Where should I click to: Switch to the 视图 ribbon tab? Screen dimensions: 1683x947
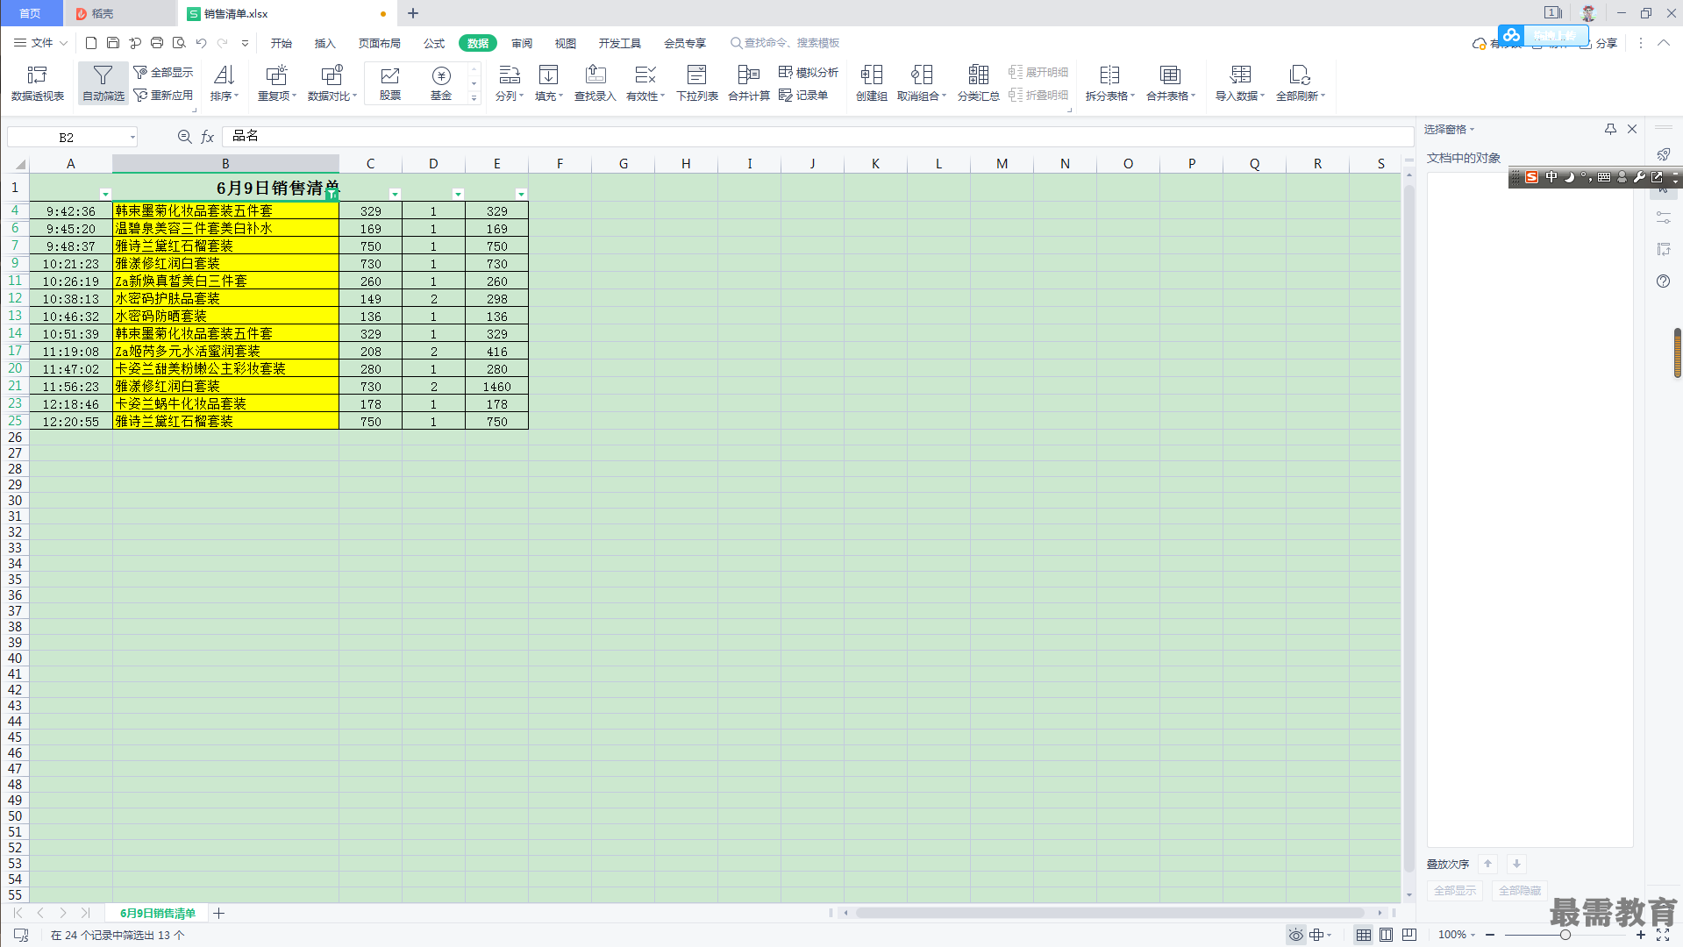pos(566,43)
